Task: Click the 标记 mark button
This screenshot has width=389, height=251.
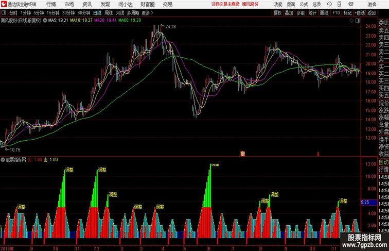Action: [x=347, y=13]
